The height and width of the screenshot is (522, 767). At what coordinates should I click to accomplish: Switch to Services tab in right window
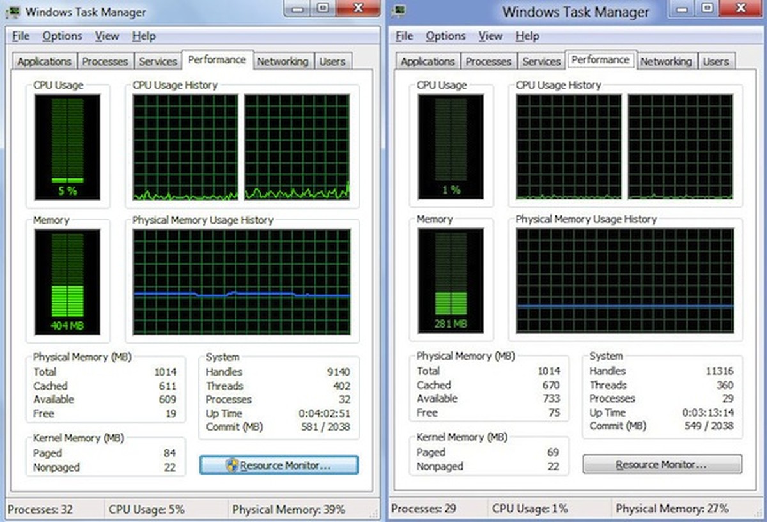(541, 61)
